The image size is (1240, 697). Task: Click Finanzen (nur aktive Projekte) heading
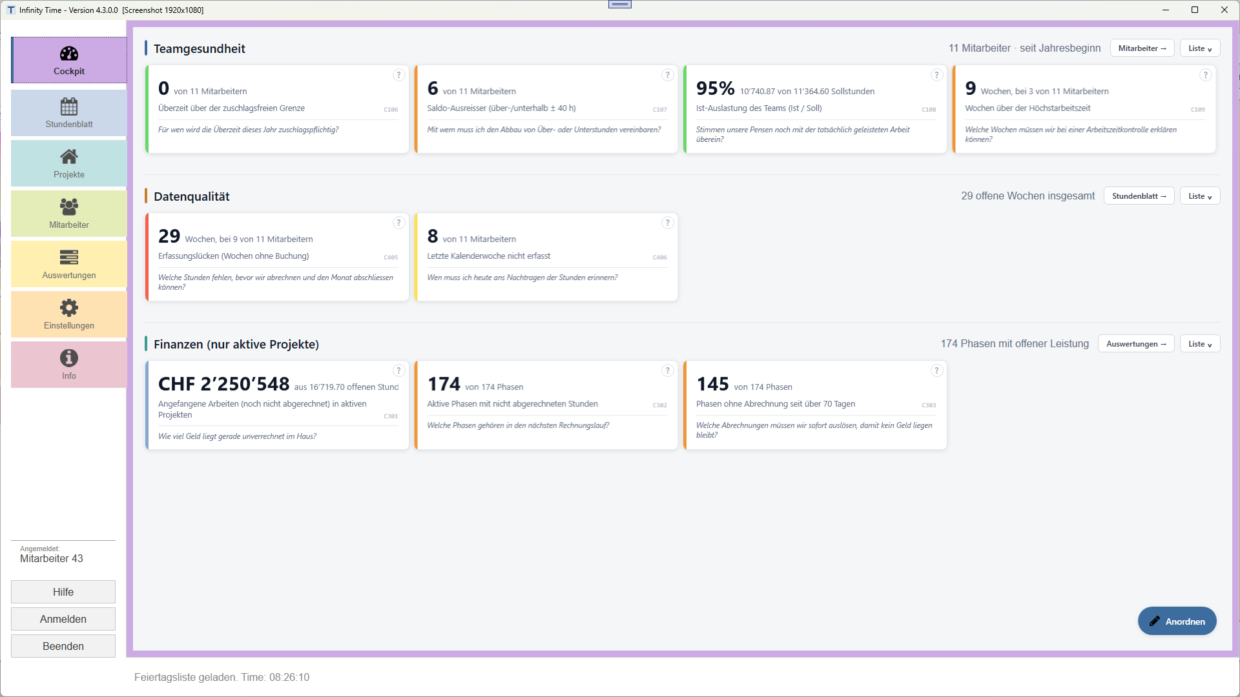[236, 344]
